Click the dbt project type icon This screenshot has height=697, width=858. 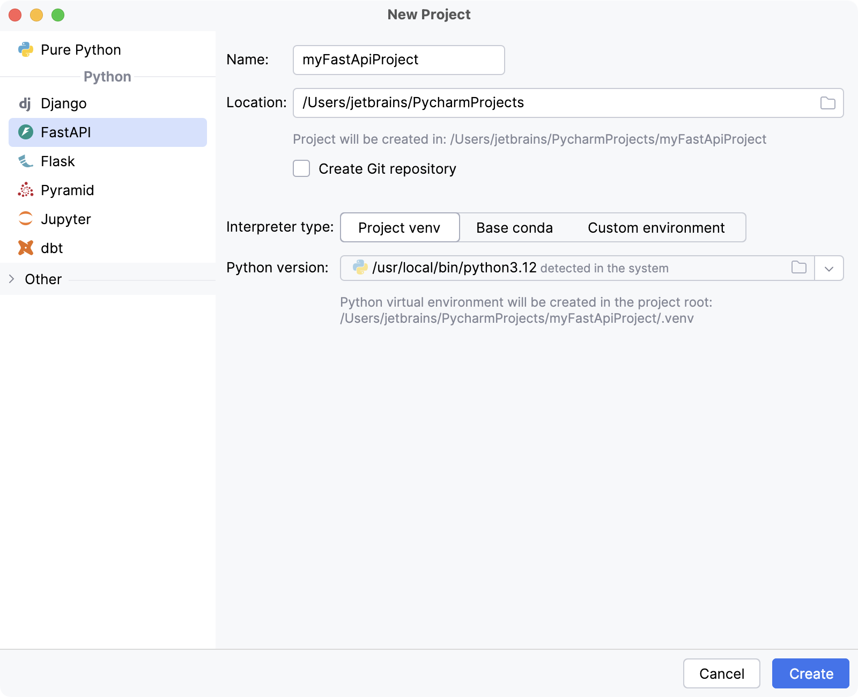(25, 248)
